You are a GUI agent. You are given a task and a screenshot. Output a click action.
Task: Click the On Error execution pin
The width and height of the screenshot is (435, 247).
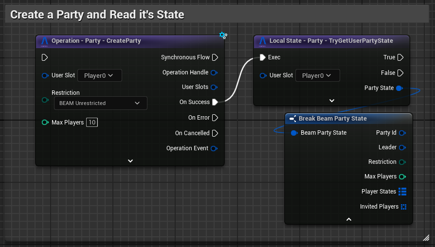click(215, 118)
